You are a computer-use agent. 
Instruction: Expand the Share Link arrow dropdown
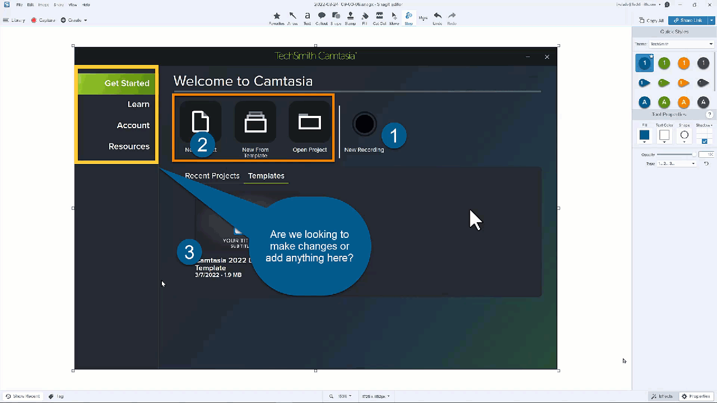(x=711, y=20)
